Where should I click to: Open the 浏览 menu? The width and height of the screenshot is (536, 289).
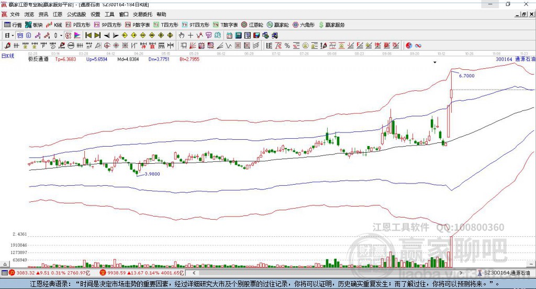[x=29, y=14]
